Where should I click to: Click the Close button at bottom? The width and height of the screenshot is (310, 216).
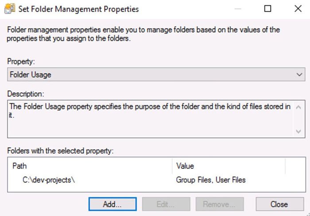point(280,204)
